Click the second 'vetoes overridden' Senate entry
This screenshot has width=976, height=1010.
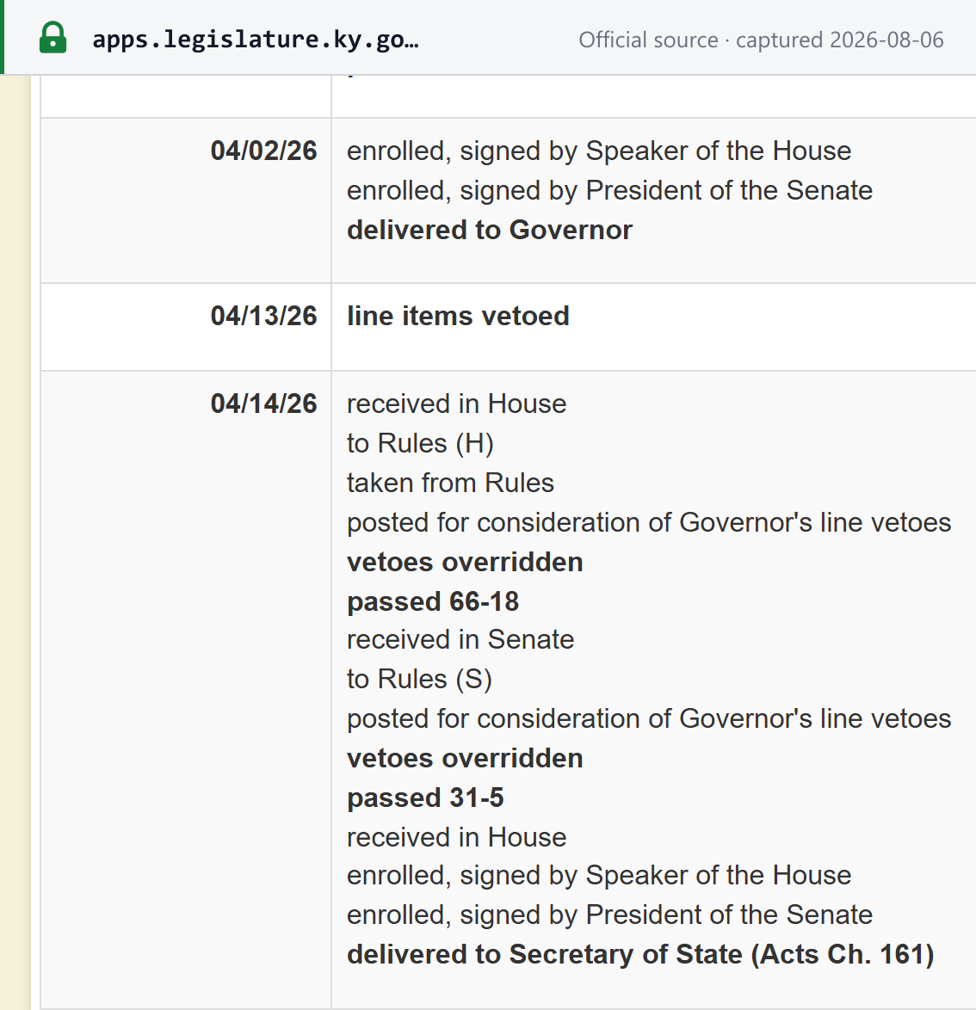[465, 758]
